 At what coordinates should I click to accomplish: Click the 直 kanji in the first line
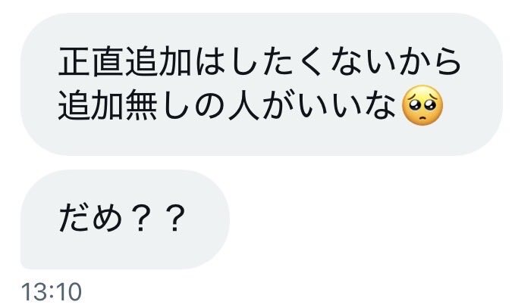pos(108,61)
